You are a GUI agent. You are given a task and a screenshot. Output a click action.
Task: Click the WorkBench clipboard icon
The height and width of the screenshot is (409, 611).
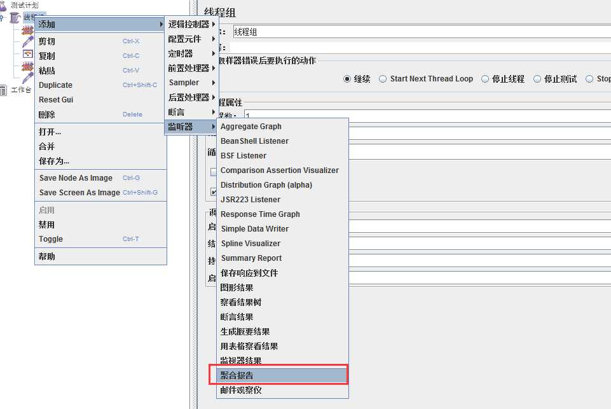point(4,90)
